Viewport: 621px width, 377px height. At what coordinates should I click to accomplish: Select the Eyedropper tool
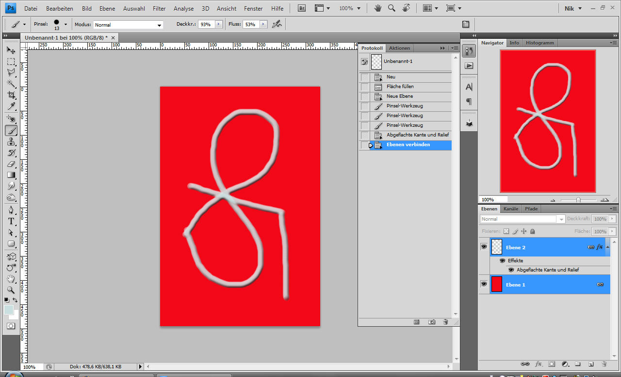click(x=11, y=106)
